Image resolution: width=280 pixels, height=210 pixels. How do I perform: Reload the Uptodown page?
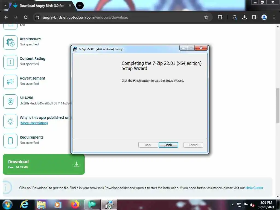26,17
